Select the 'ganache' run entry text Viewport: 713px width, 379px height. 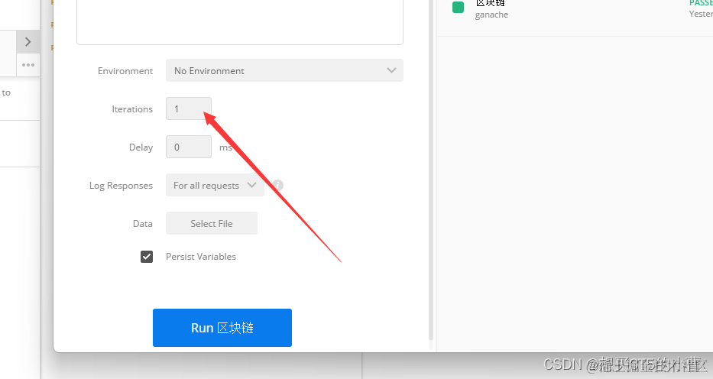[491, 15]
